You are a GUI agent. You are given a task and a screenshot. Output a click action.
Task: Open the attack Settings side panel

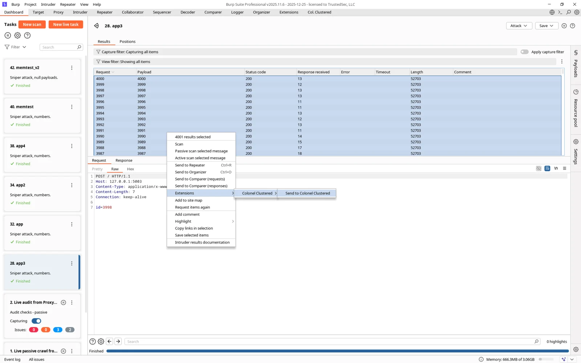[x=576, y=152]
